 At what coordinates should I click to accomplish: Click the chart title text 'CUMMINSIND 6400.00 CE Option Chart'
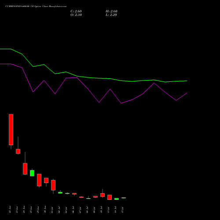27,7
